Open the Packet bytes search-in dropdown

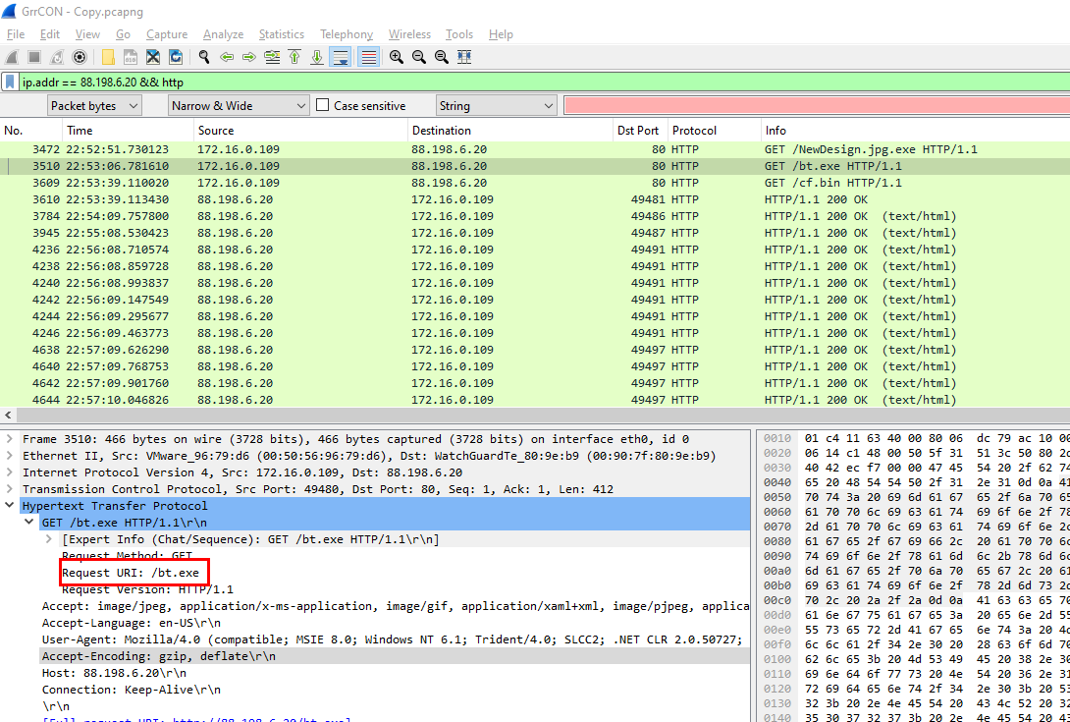tap(94, 106)
